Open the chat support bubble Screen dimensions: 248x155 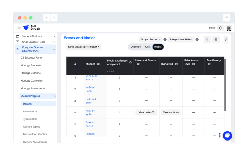click(x=227, y=136)
